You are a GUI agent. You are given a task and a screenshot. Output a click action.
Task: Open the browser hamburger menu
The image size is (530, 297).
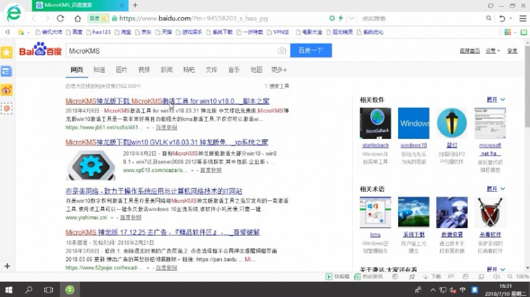(523, 19)
